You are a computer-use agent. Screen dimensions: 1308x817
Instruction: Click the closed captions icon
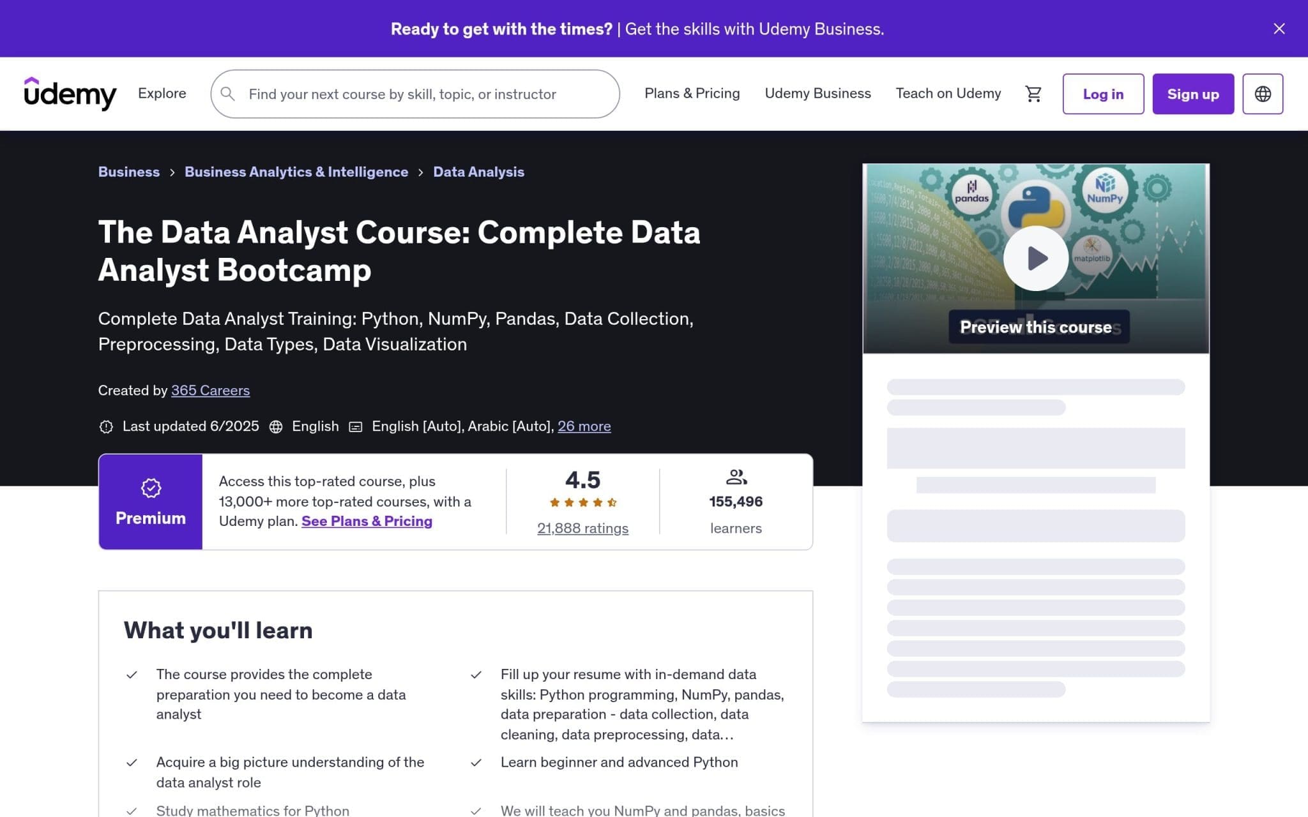pos(356,426)
